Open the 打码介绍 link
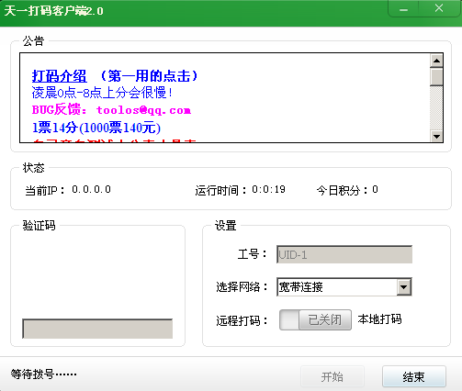 click(59, 76)
